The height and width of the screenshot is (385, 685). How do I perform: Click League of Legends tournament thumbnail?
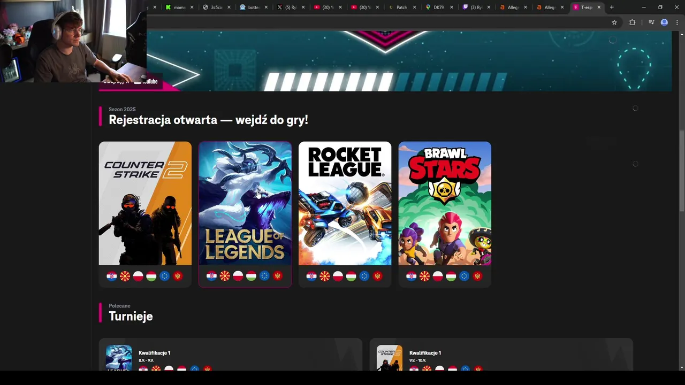(119, 358)
